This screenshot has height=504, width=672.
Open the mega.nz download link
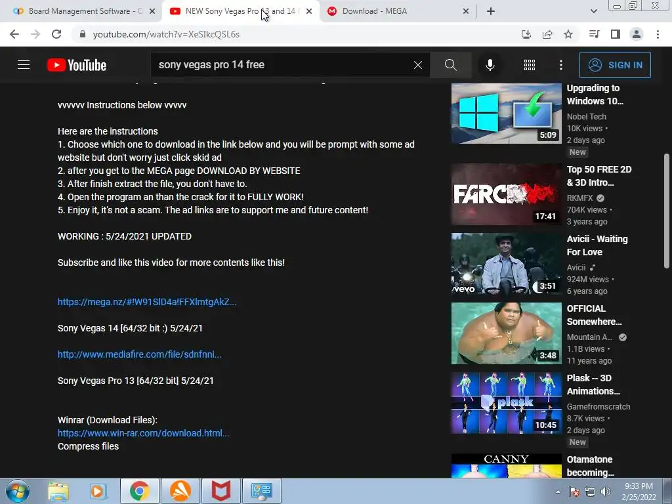(147, 302)
